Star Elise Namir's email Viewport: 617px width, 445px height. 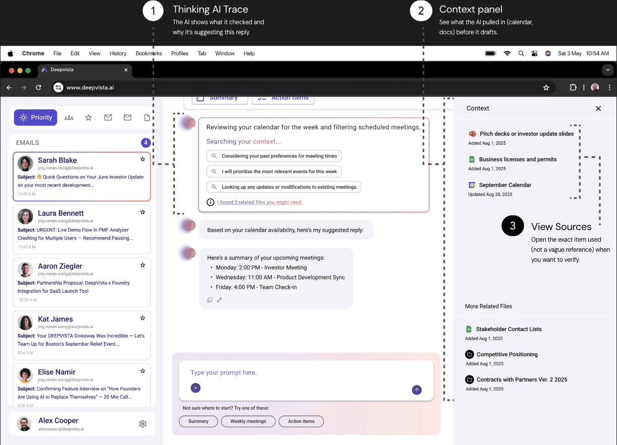click(142, 371)
